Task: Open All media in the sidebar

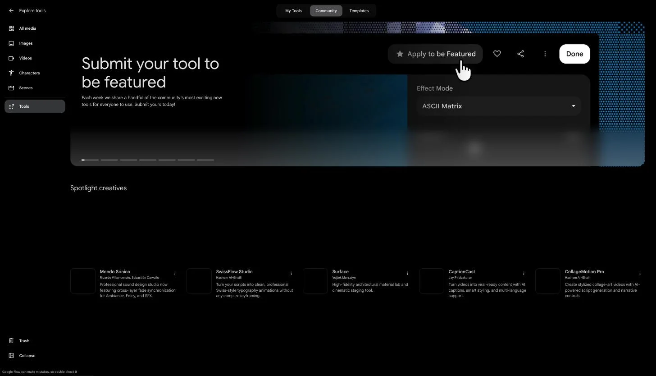Action: click(x=35, y=28)
